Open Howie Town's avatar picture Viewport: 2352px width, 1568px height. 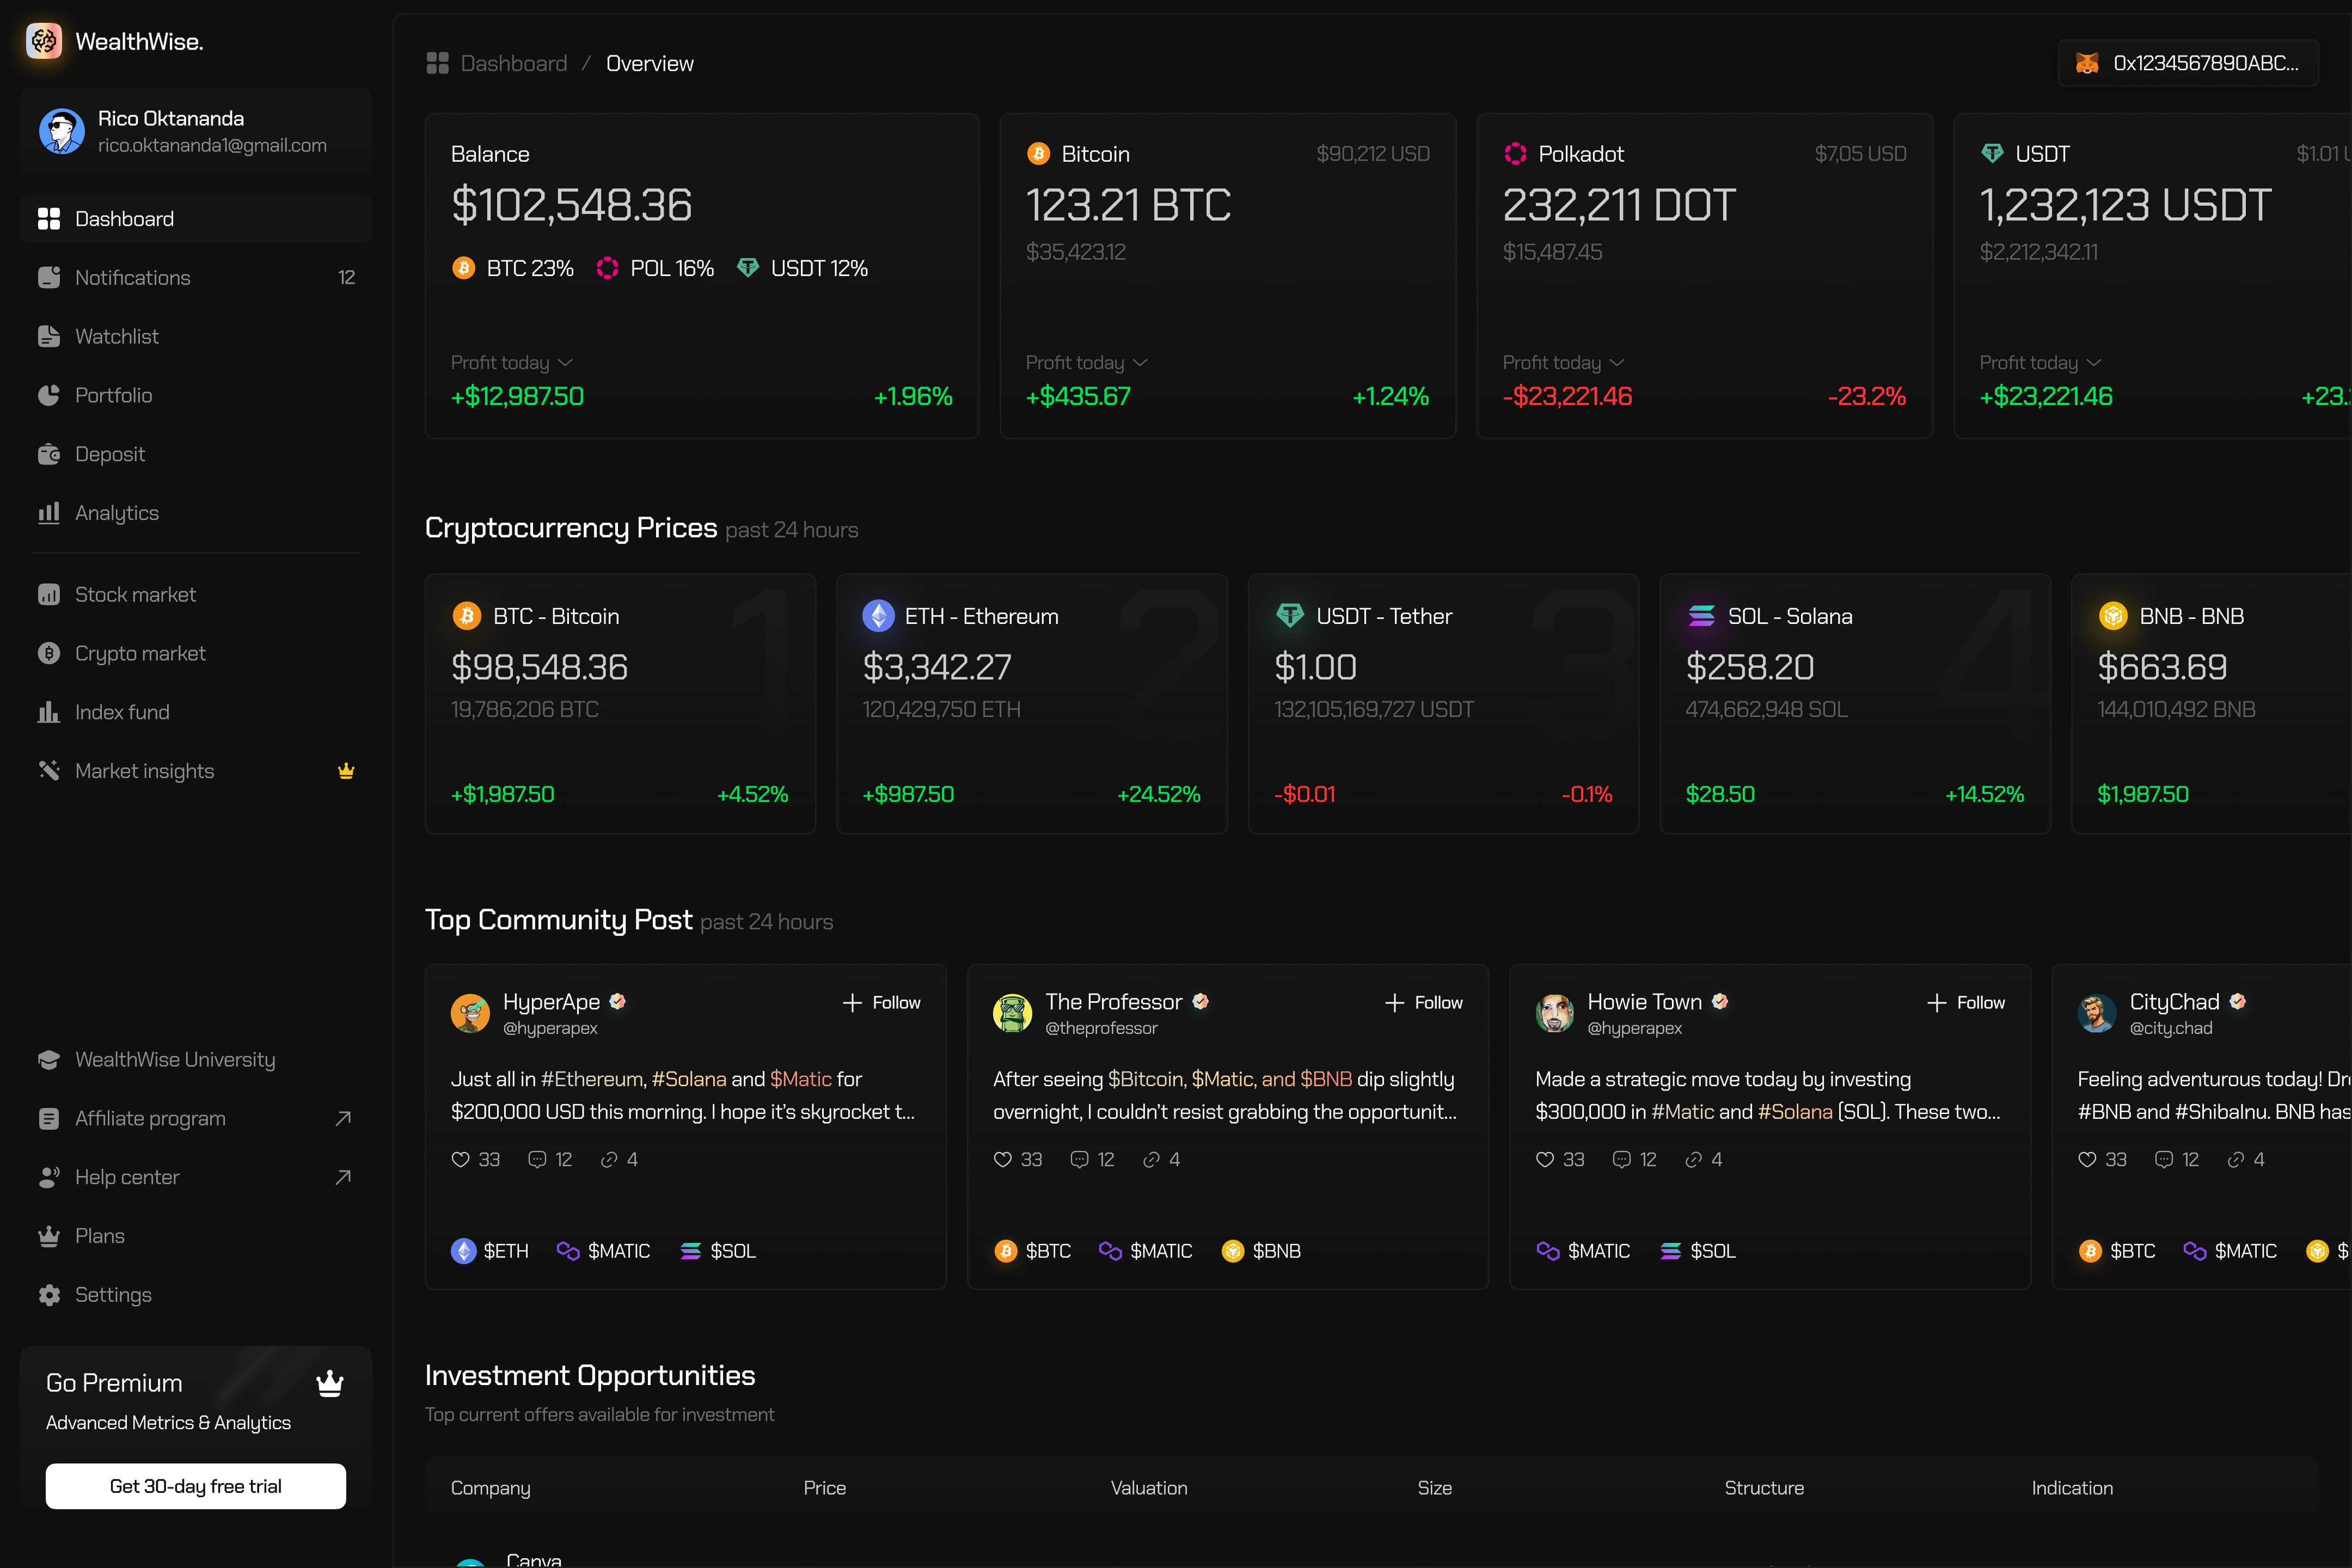[x=1555, y=1013]
